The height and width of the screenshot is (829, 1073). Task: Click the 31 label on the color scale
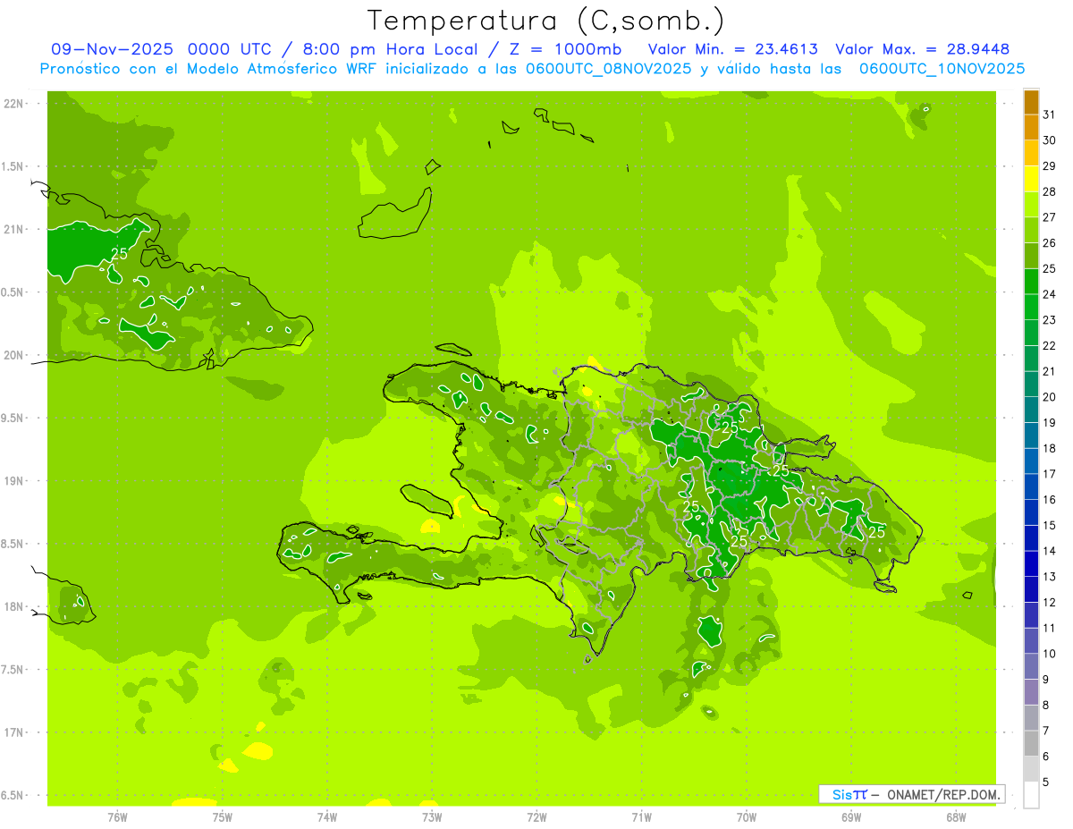(x=1050, y=114)
